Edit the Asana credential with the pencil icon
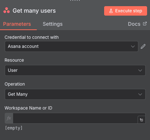The image size is (150, 140). pyautogui.click(x=143, y=46)
